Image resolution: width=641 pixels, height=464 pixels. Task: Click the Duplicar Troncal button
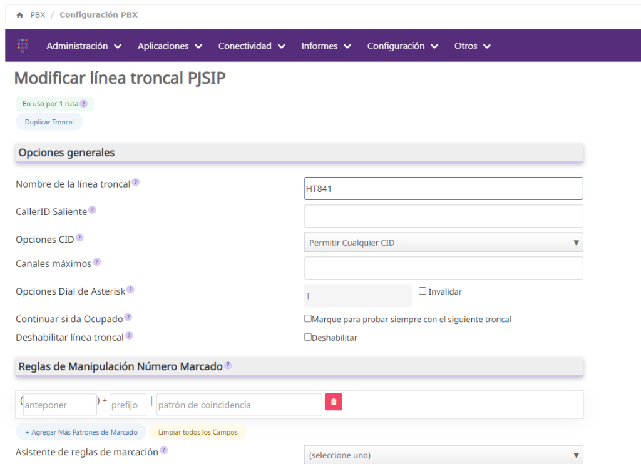[x=49, y=122]
